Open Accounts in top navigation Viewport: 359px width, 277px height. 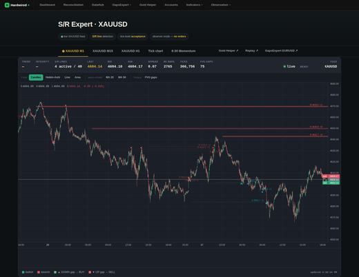click(x=171, y=5)
